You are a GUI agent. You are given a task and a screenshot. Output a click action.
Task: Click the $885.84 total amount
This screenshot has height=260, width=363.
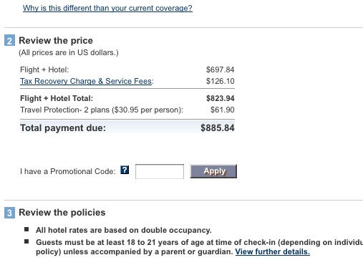click(218, 128)
